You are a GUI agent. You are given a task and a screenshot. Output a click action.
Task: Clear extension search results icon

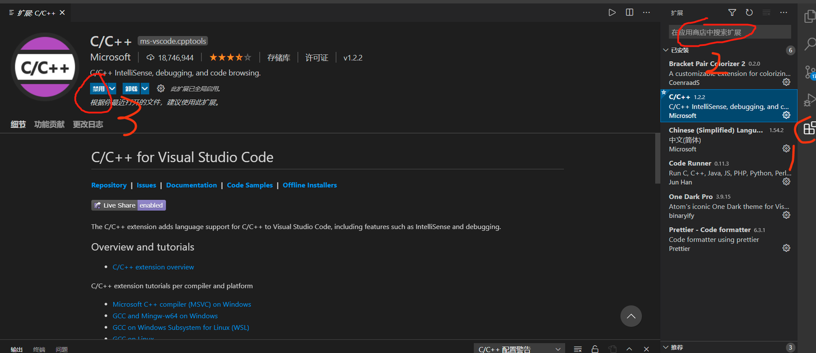pos(766,12)
